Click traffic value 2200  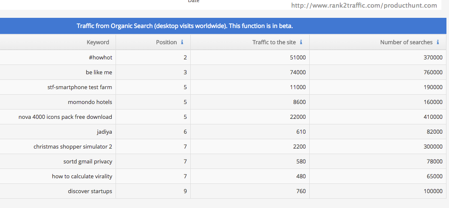(x=299, y=147)
